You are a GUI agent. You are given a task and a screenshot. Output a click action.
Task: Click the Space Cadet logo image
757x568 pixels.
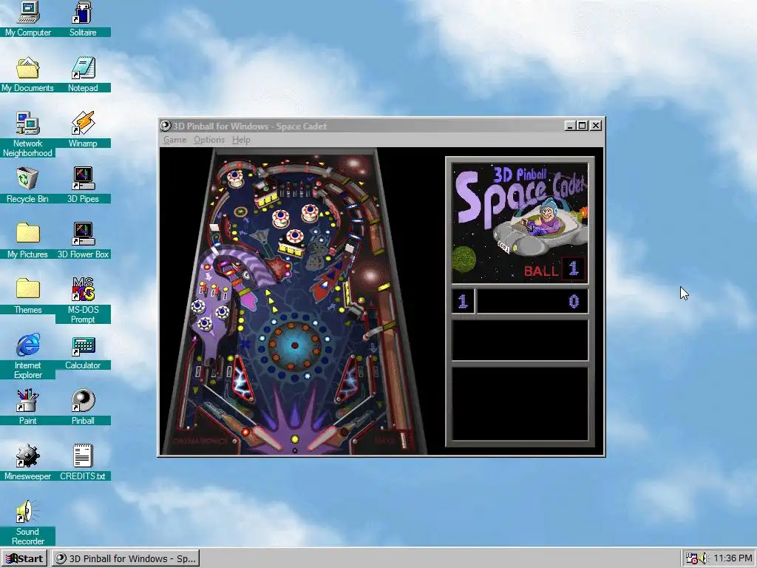520,223
